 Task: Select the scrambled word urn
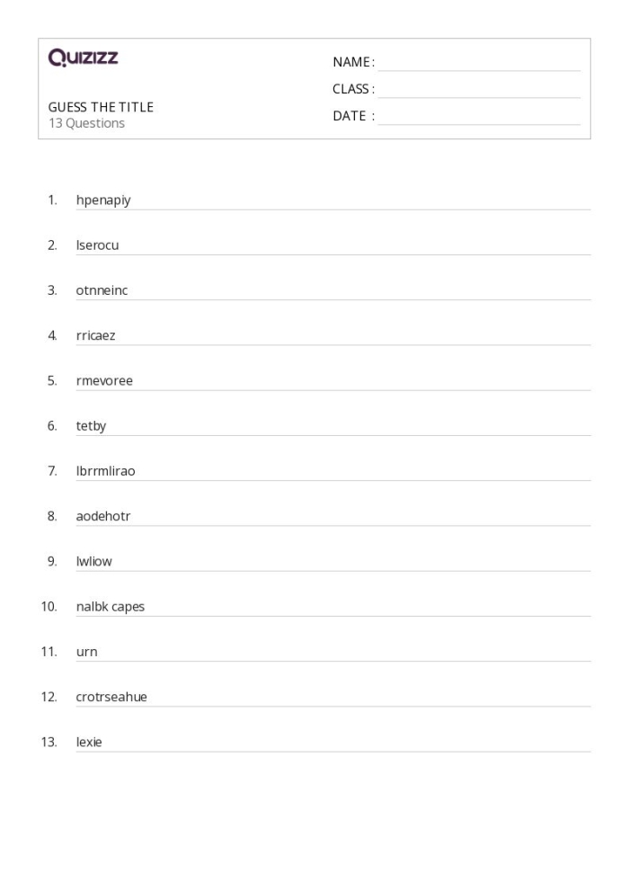click(87, 652)
